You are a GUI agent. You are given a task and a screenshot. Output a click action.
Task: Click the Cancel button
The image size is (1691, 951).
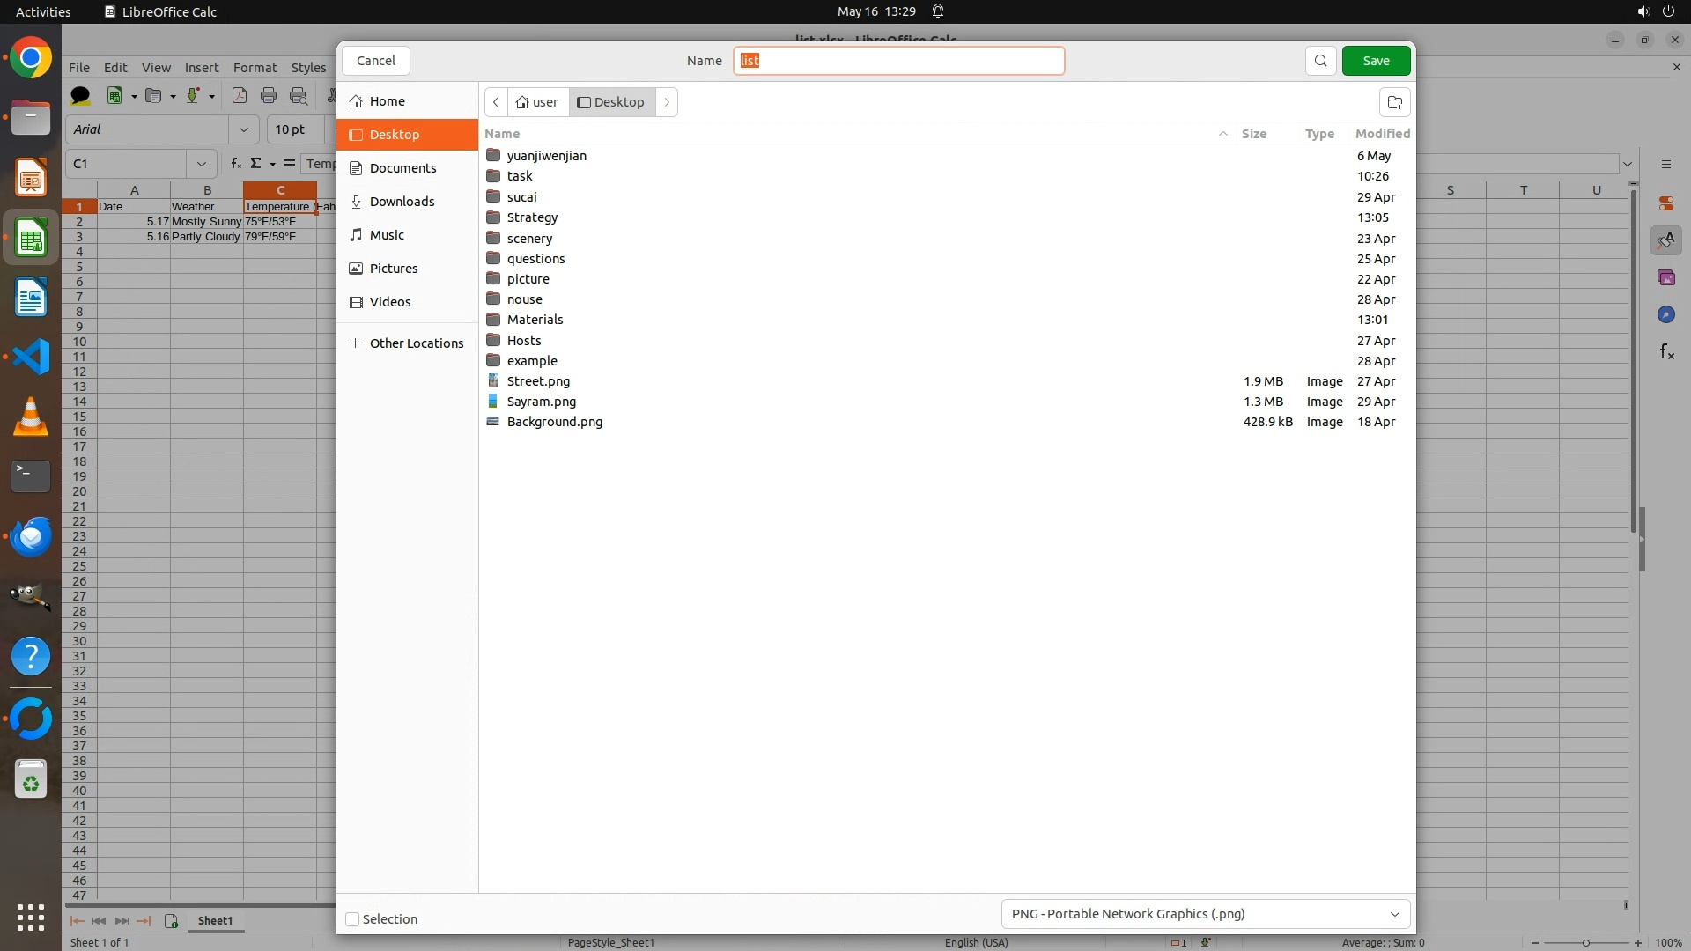click(x=376, y=61)
